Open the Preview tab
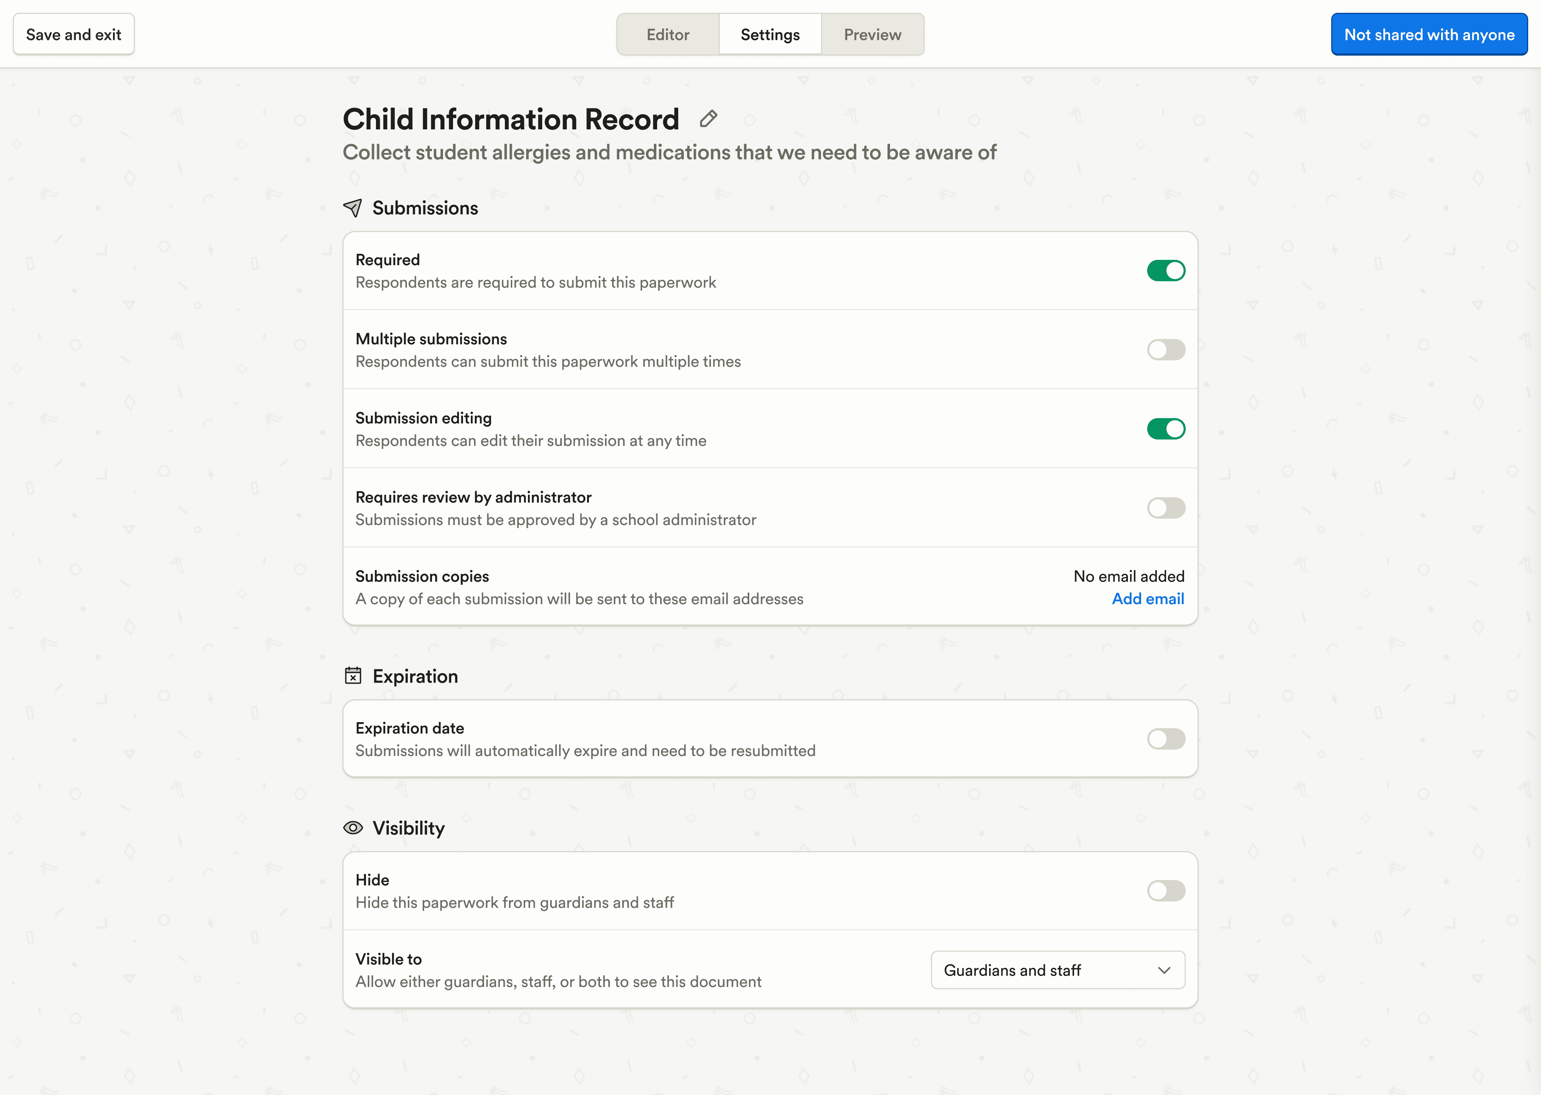 tap(872, 34)
